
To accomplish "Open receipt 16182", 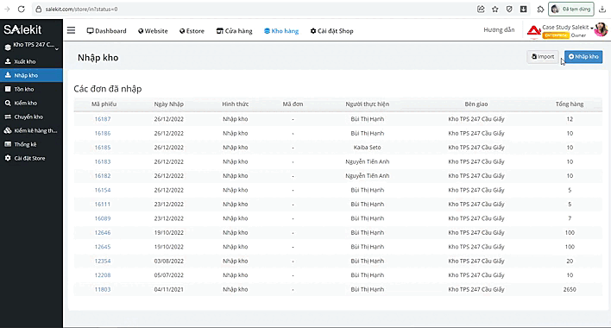I will coord(103,176).
